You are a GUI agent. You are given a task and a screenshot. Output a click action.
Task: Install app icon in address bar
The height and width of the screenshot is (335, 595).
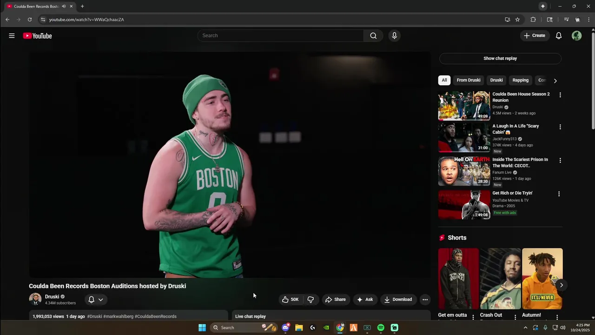[507, 20]
